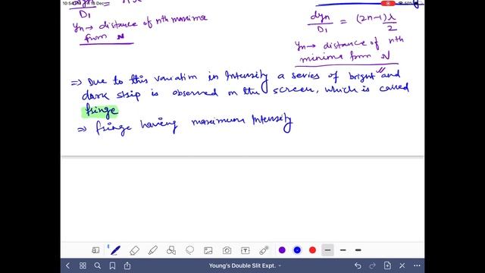This screenshot has width=485, height=273.
Task: Select the Text box tool
Action: pos(246,250)
